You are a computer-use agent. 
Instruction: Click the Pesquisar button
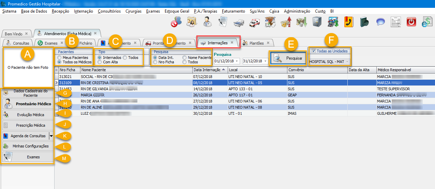click(x=288, y=58)
